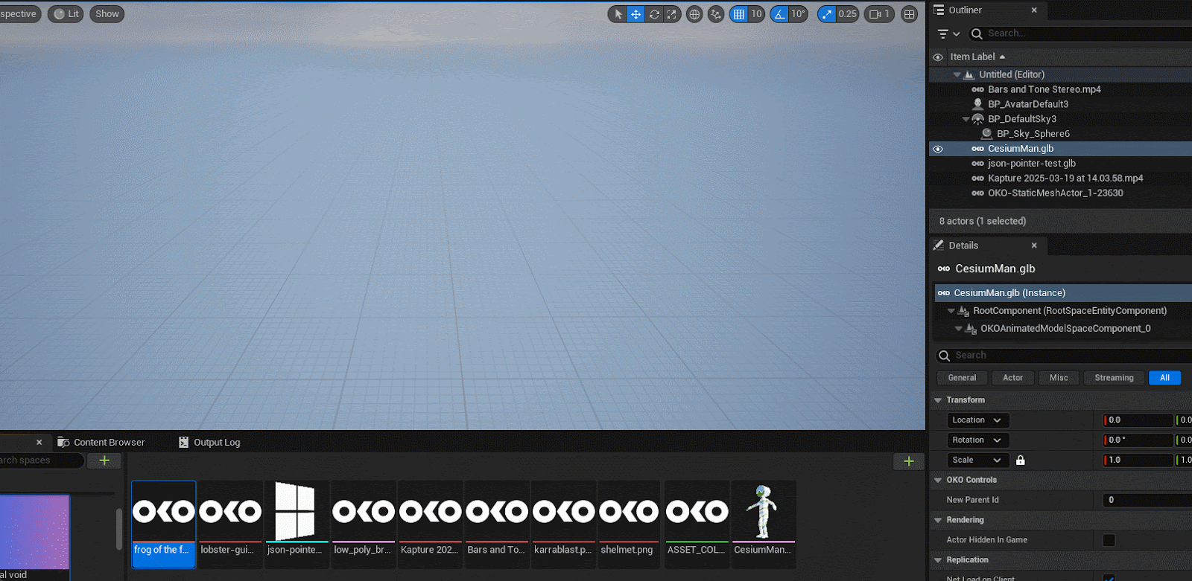Select the CesiumMan asset thumbnail
The height and width of the screenshot is (581, 1192).
(x=763, y=521)
